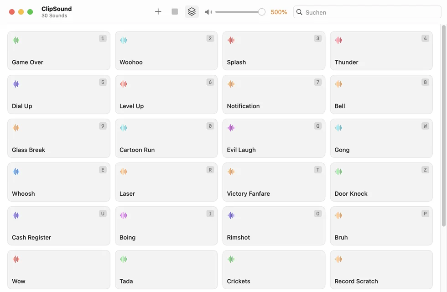This screenshot has width=447, height=292.
Task: Click the green waveform icon on Crickets
Action: [x=231, y=259]
